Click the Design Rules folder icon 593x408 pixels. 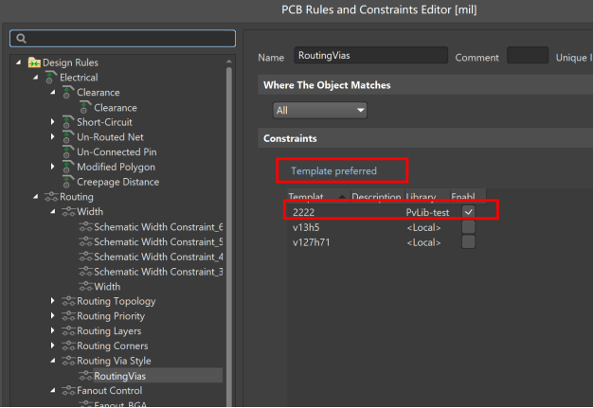coord(34,62)
